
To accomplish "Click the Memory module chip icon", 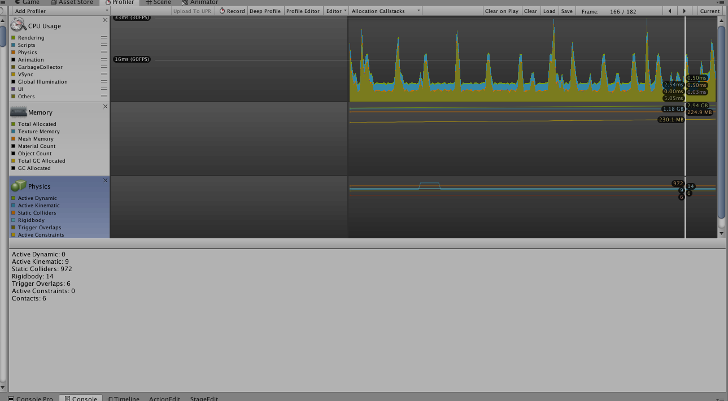I will point(19,112).
